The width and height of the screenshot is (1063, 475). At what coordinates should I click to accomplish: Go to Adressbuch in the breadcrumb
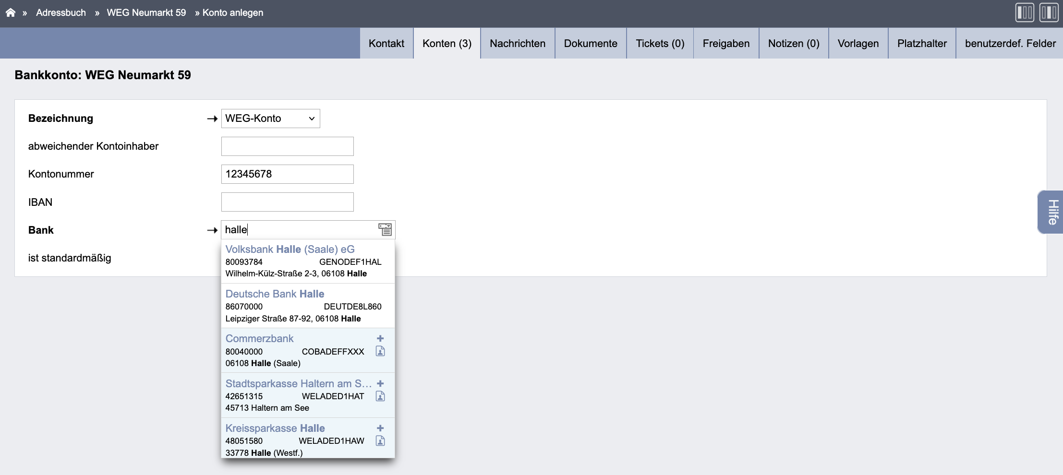pyautogui.click(x=61, y=12)
